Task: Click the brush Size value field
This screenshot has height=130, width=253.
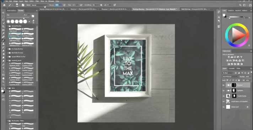Action: point(26,15)
